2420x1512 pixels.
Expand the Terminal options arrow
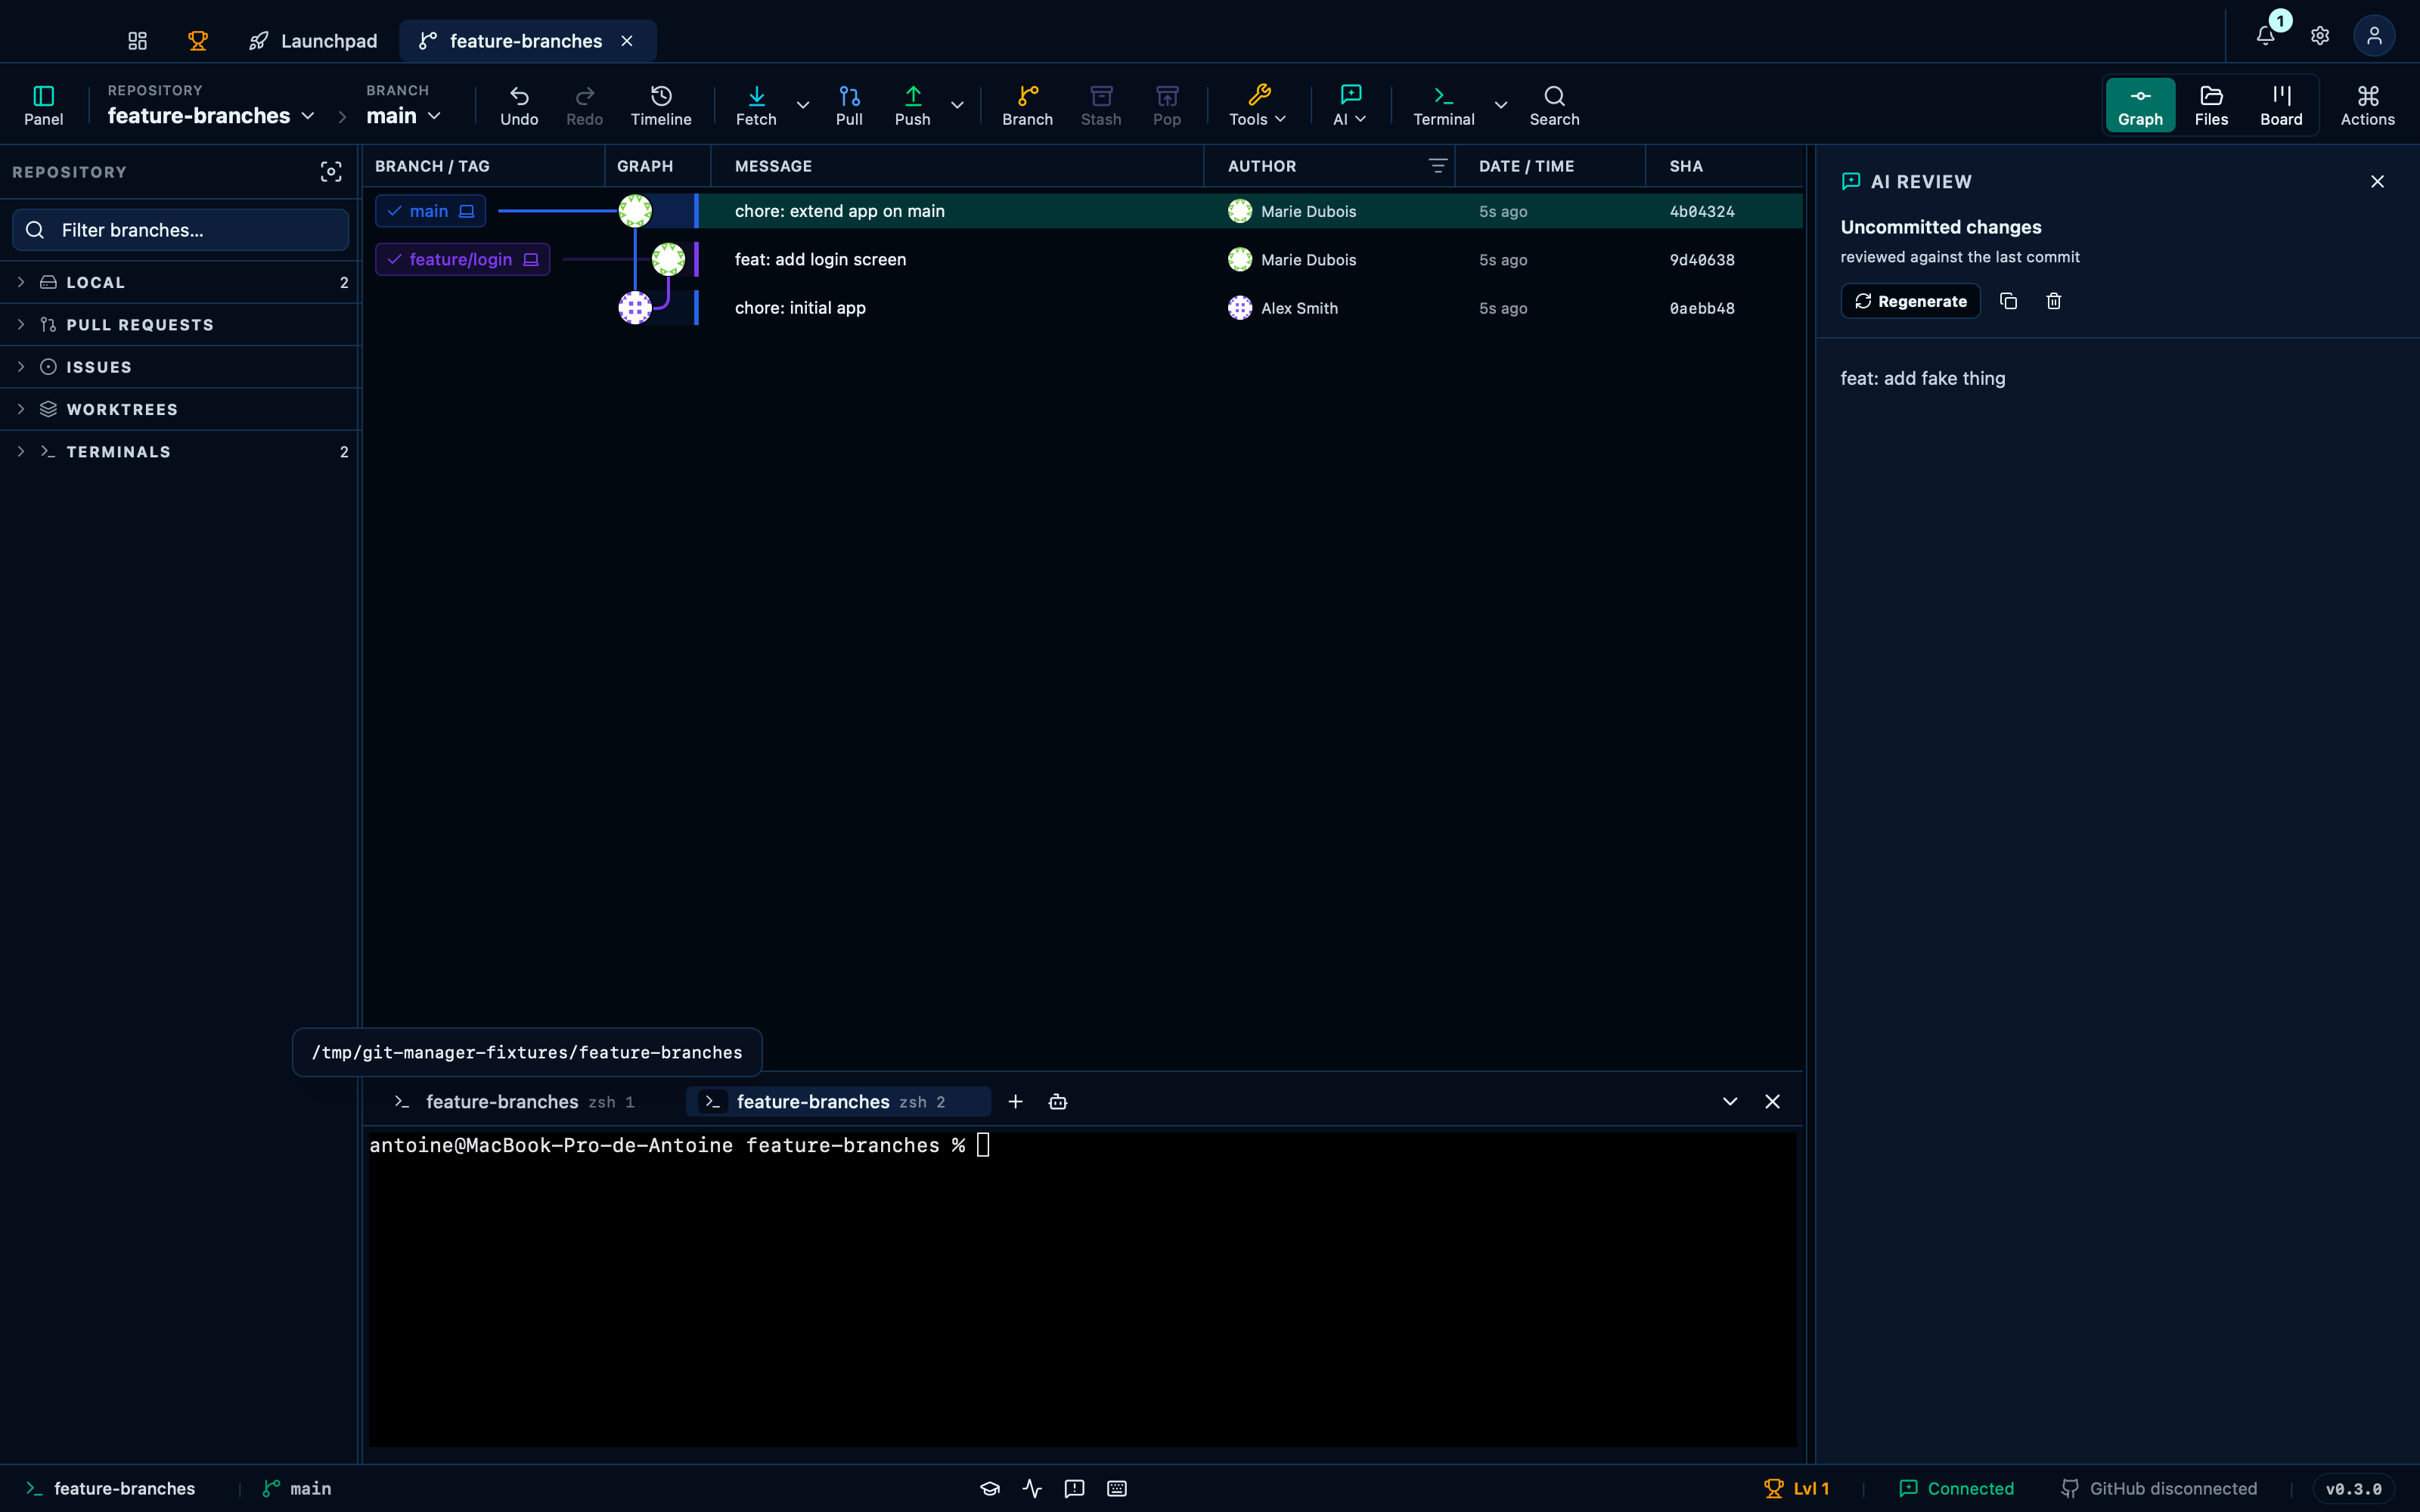pyautogui.click(x=1501, y=105)
